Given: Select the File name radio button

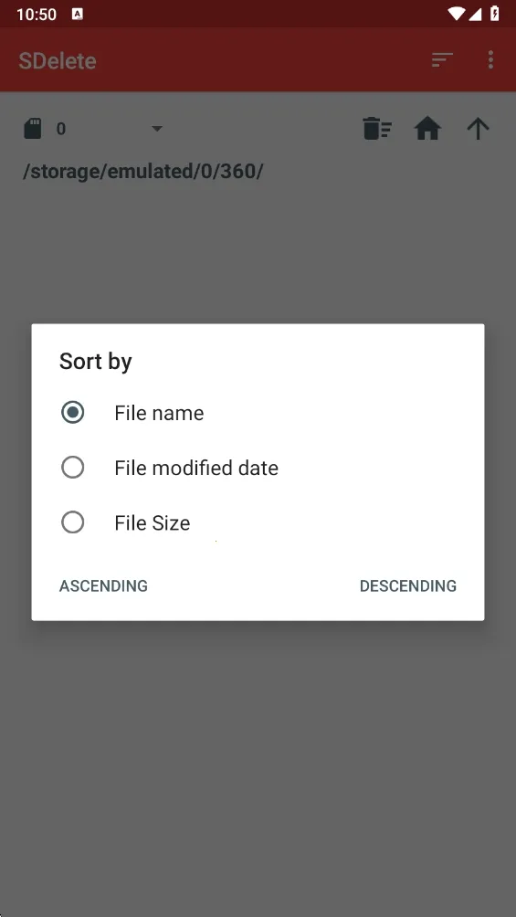Looking at the screenshot, I should (72, 412).
